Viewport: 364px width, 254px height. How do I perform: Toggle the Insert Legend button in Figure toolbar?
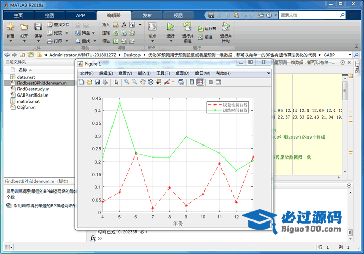(x=200, y=82)
